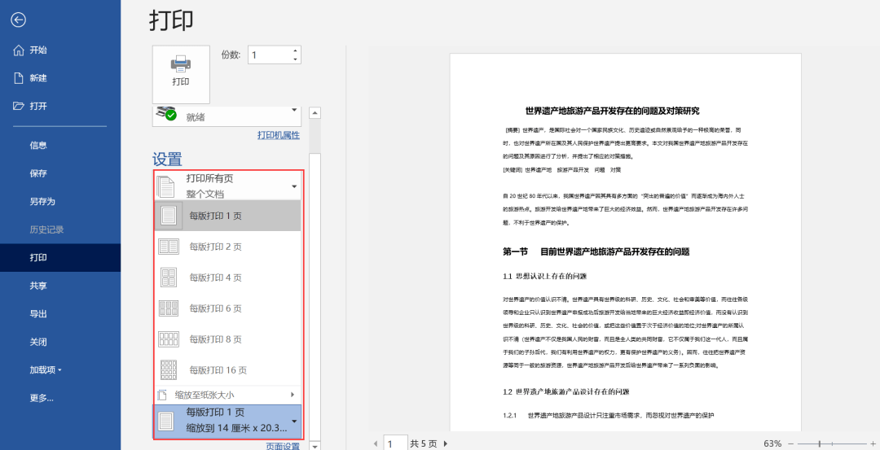Open printer selection dropdown showing 就绪
The height and width of the screenshot is (450, 880).
tap(227, 116)
